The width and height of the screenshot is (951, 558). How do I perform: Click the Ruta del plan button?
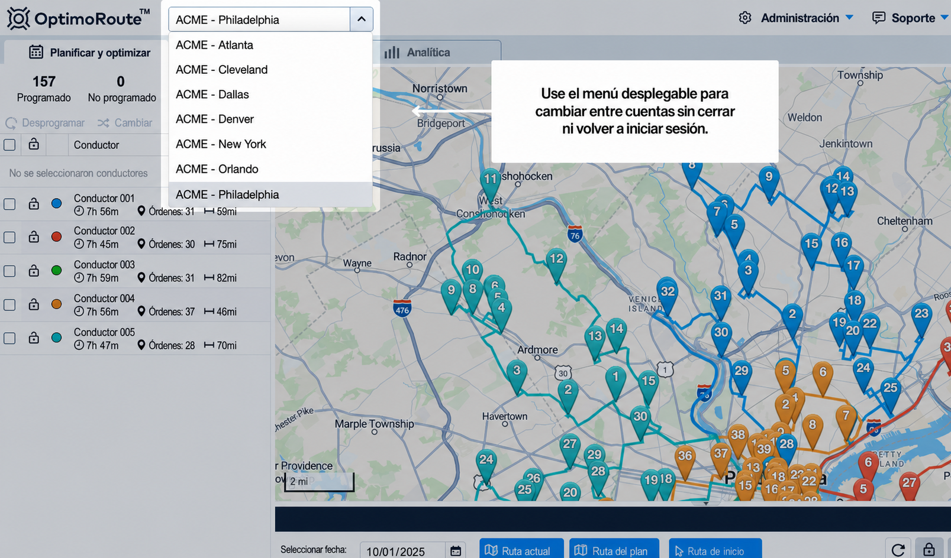pos(614,550)
